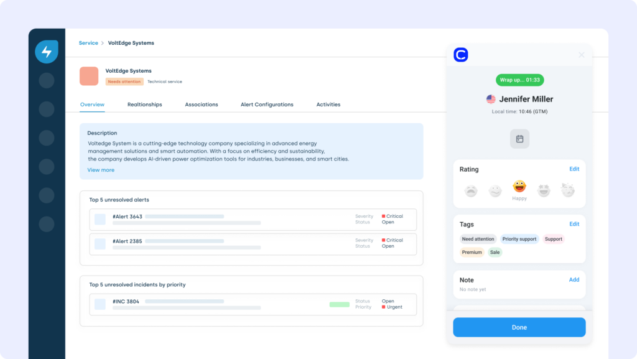This screenshot has height=359, width=637.
Task: Click the lightning bolt app logo
Action: point(47,52)
